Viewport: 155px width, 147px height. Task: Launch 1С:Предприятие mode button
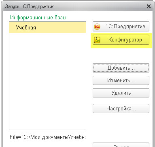click(121, 27)
